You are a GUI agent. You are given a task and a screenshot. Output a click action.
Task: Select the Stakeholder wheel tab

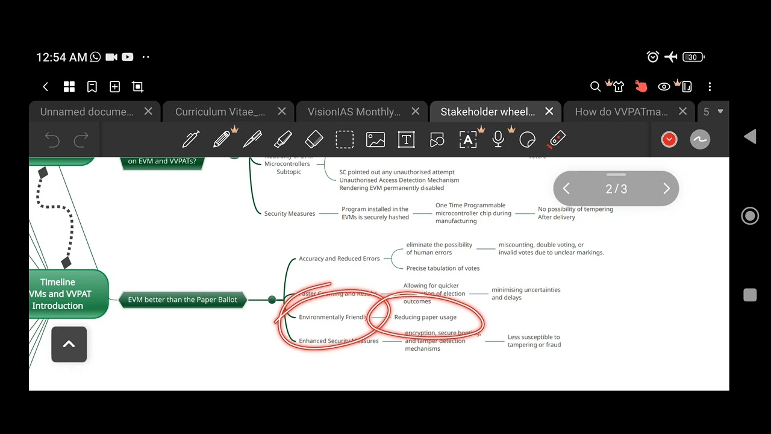coord(488,112)
